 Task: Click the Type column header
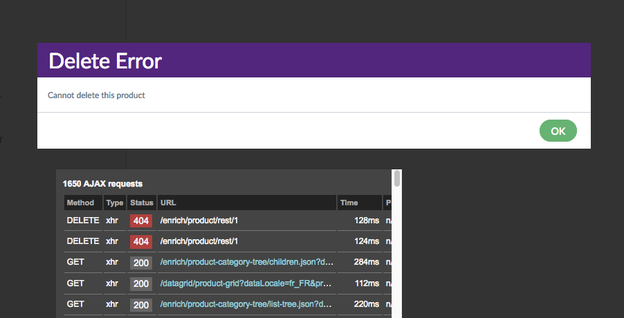tap(115, 203)
